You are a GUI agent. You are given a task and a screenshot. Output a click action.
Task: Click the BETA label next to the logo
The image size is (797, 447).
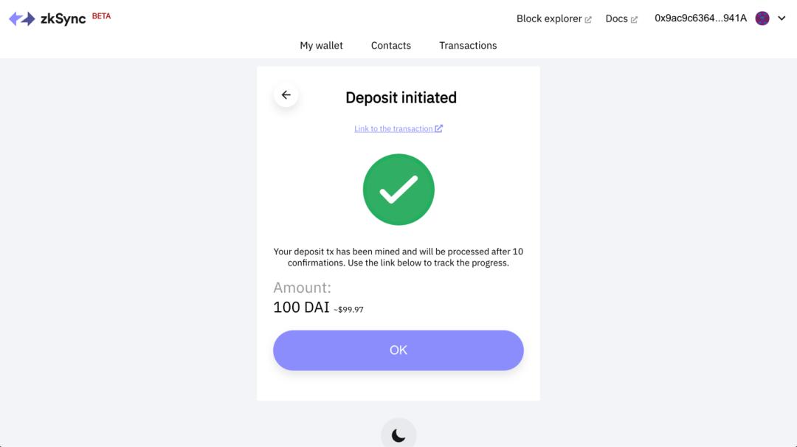(101, 16)
